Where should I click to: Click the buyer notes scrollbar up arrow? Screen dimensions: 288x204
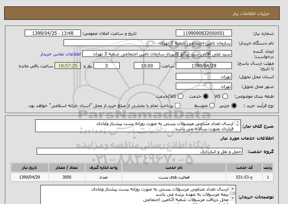233,189
